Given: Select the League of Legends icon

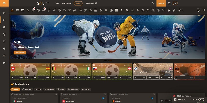Looking at the screenshot, I should coord(112,10).
